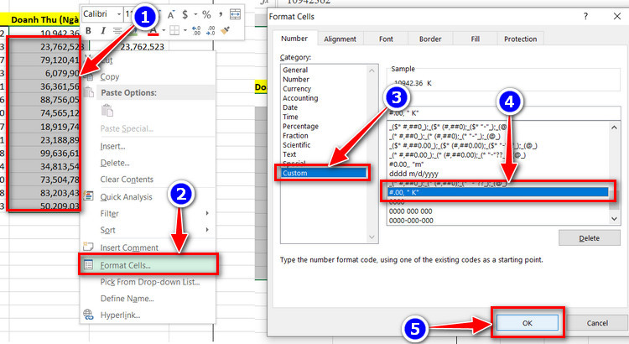Switch to the Number tab
The width and height of the screenshot is (629, 344).
pyautogui.click(x=294, y=39)
